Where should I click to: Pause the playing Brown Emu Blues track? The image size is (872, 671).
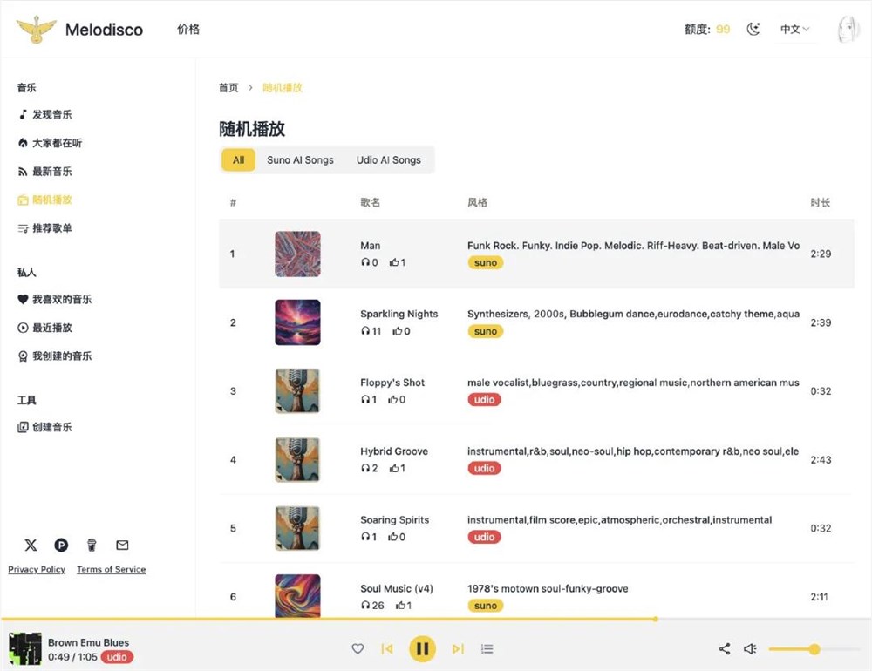pos(423,649)
